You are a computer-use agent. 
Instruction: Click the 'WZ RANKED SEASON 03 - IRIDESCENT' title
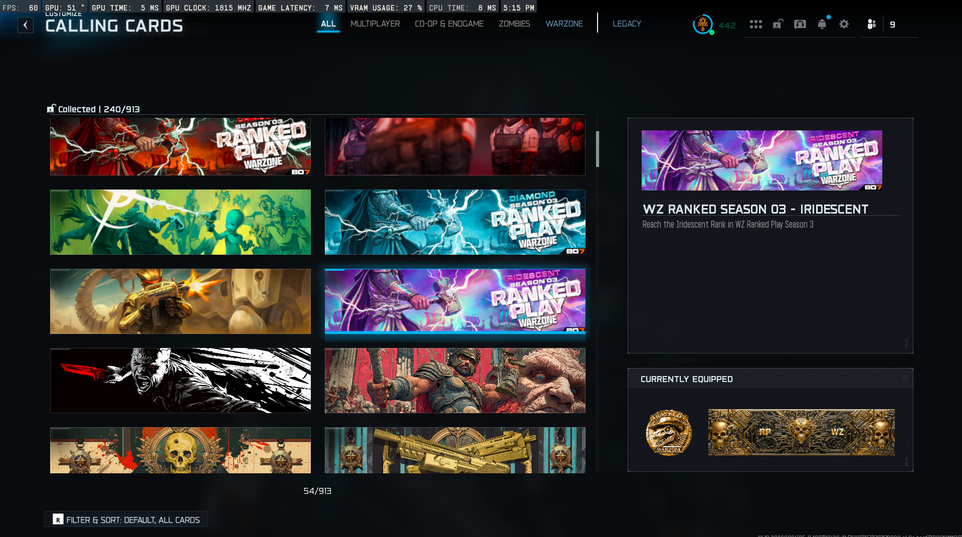755,209
